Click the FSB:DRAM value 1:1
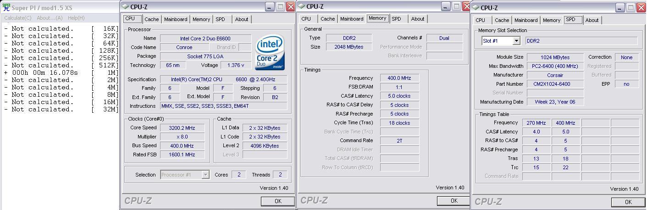This screenshot has height=210, width=647. [x=399, y=87]
